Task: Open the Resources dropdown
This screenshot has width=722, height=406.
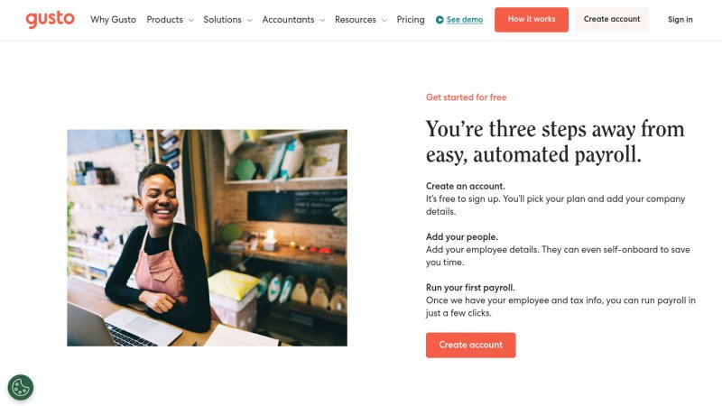Action: (360, 20)
